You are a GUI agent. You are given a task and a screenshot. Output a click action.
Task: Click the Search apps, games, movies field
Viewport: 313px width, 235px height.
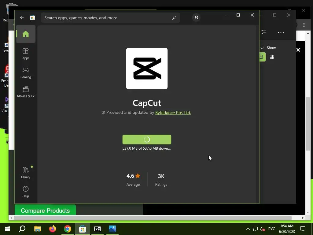click(x=110, y=18)
